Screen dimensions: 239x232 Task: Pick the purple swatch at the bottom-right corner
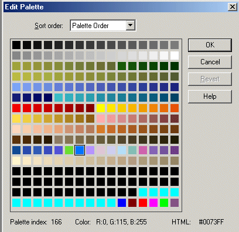(x=175, y=203)
